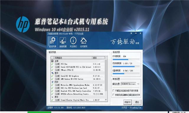
Task: Click version 73.2.0.1596 of NVIDIA nForce
Action: 98,94
